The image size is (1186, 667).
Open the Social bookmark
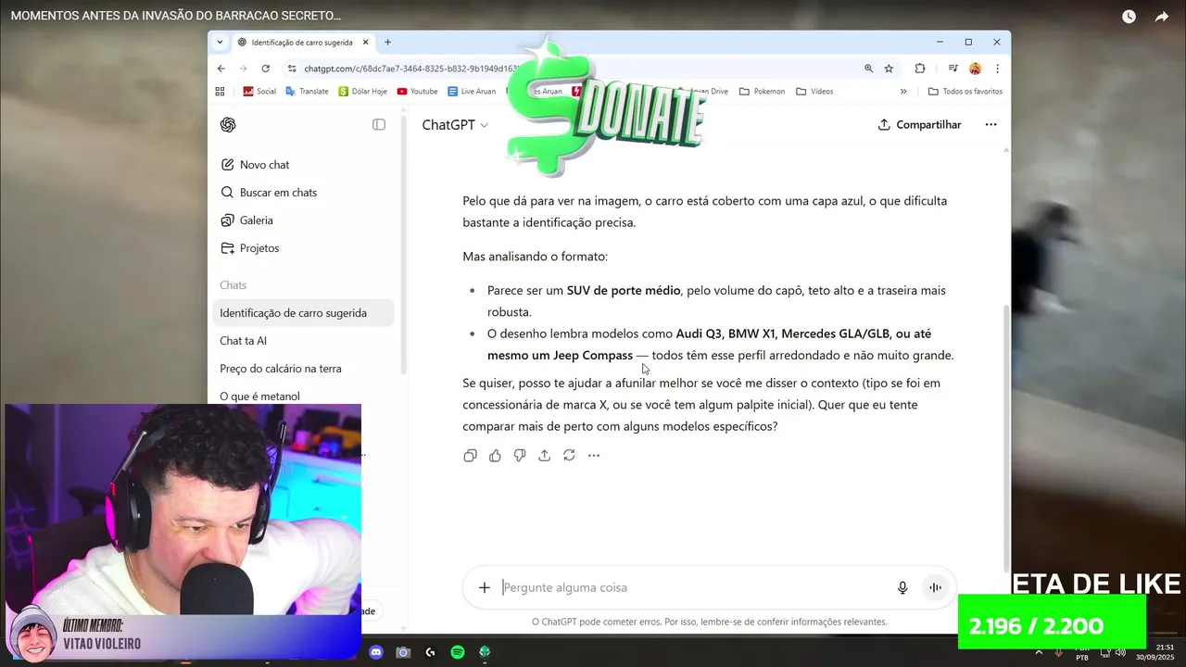259,92
